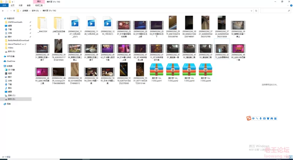Refresh the current folder view

(256, 11)
